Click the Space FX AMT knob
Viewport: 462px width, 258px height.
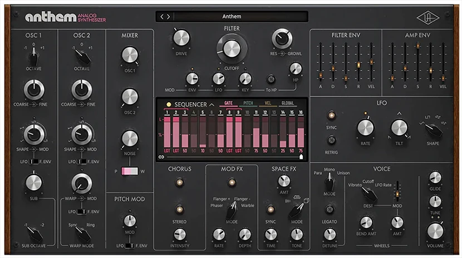284,181
